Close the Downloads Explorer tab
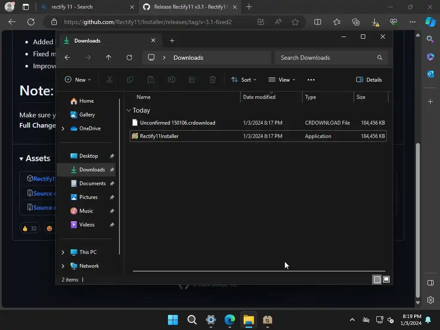This screenshot has width=440, height=330. coord(153,40)
